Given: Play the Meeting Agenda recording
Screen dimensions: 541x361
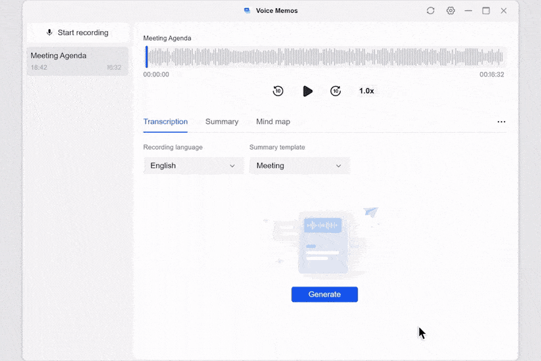Looking at the screenshot, I should click(x=308, y=91).
